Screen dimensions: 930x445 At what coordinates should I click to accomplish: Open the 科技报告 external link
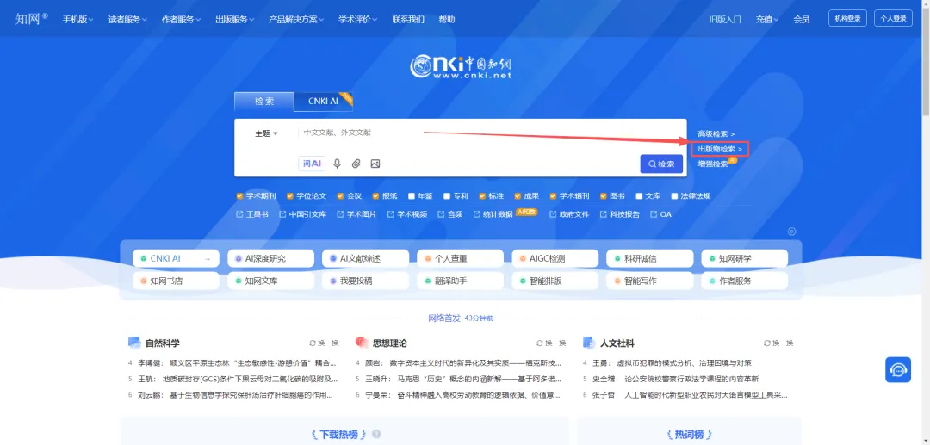[x=620, y=214]
